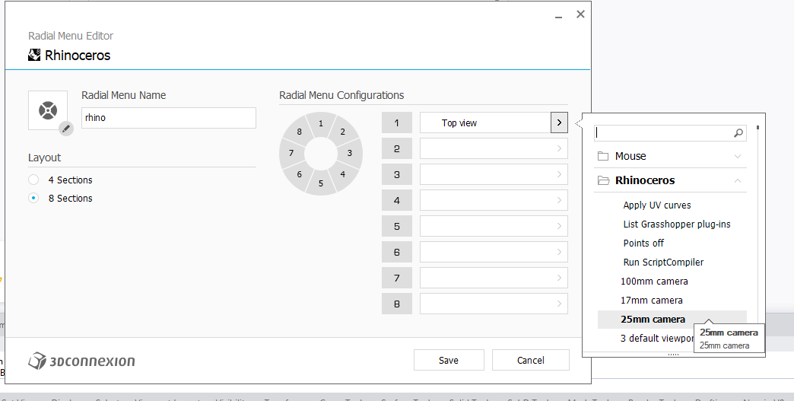Click section 5 of radial wheel
The height and width of the screenshot is (401, 794).
click(320, 183)
